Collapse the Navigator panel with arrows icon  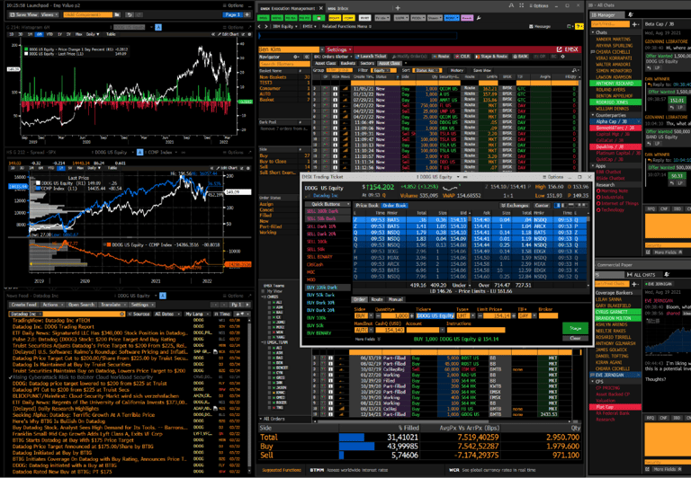307,57
